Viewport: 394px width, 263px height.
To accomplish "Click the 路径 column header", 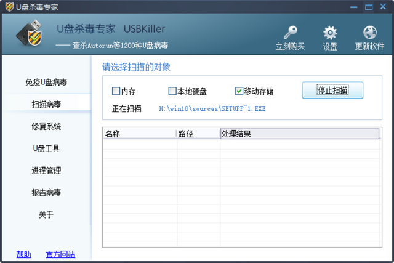I will pyautogui.click(x=198, y=134).
